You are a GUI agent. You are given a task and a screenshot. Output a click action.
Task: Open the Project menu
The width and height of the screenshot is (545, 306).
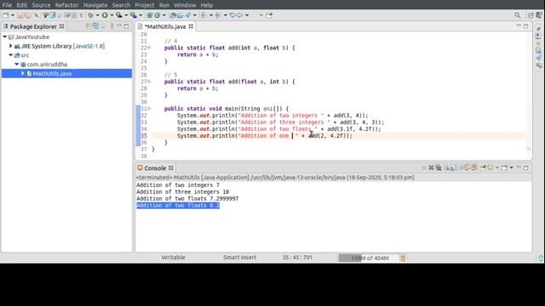tap(145, 5)
